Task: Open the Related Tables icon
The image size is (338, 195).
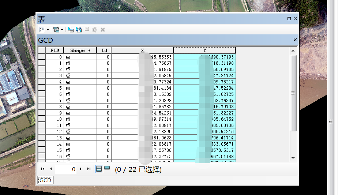Action: (x=56, y=29)
